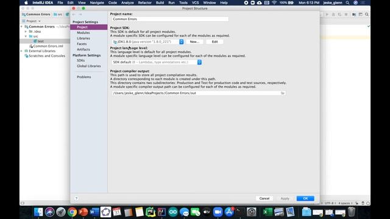Open the Problems page
Viewport: 390px width, 219px height.
click(x=84, y=77)
